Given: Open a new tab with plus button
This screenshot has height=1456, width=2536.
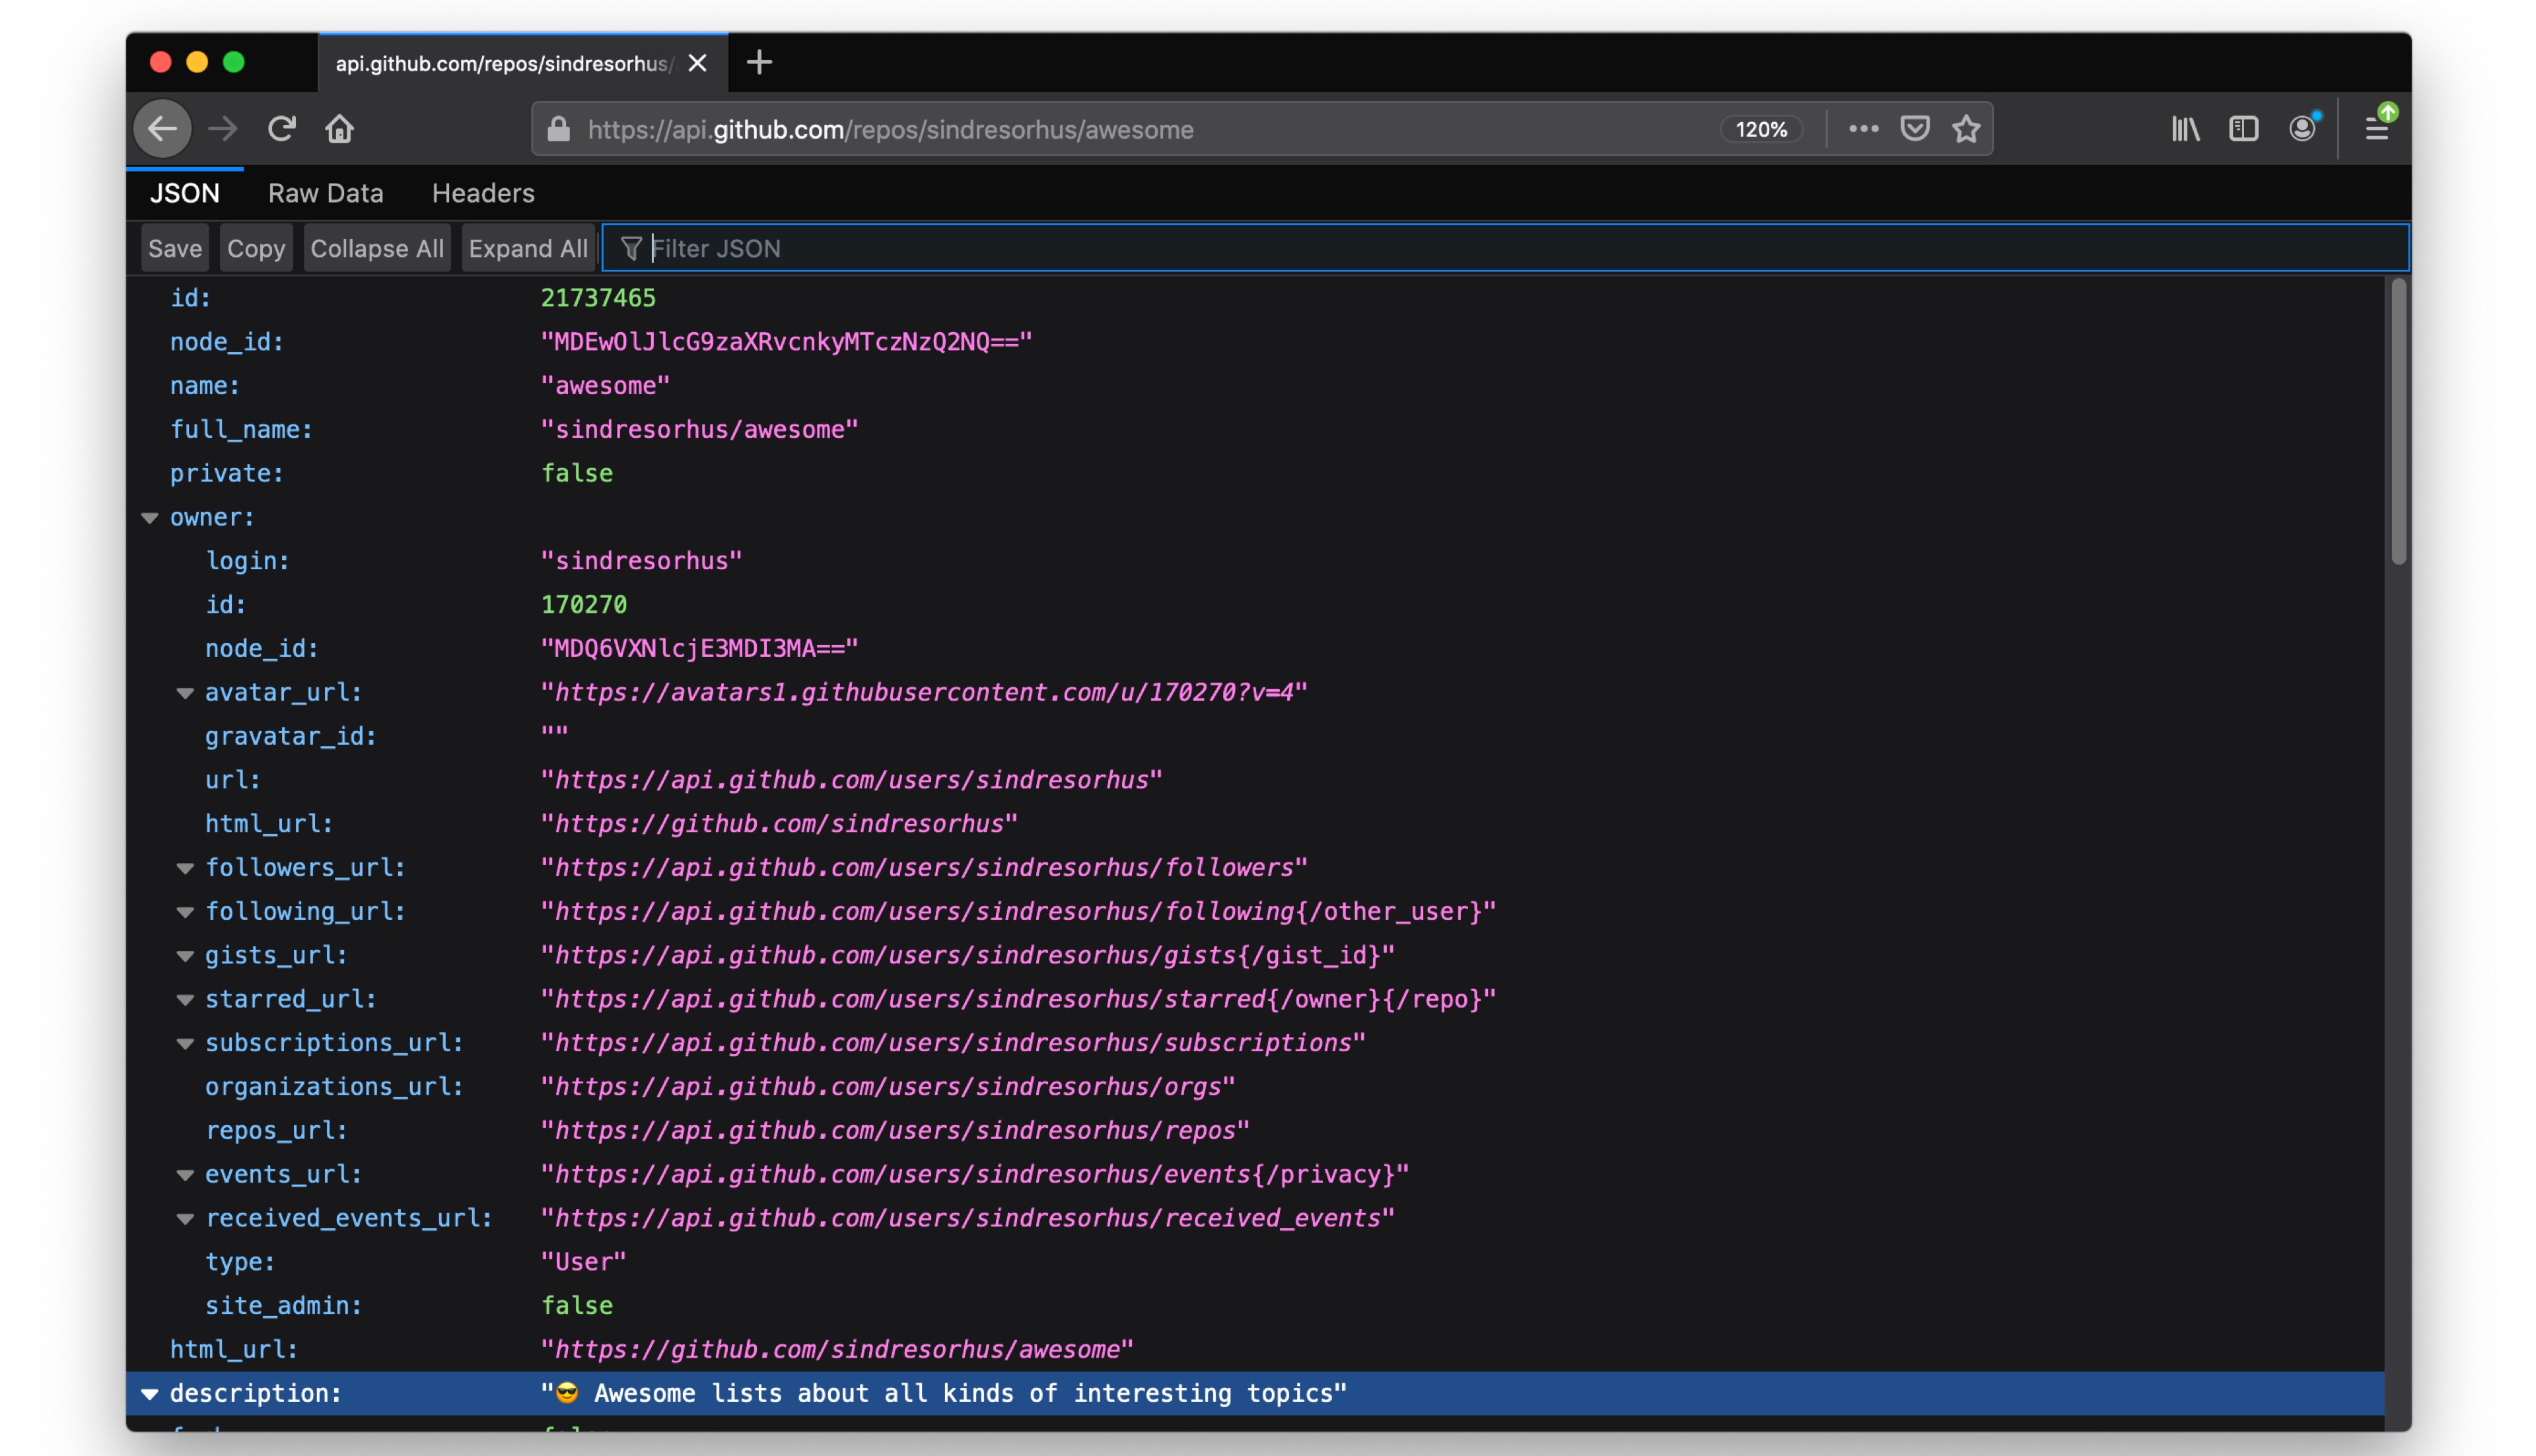Looking at the screenshot, I should (759, 63).
